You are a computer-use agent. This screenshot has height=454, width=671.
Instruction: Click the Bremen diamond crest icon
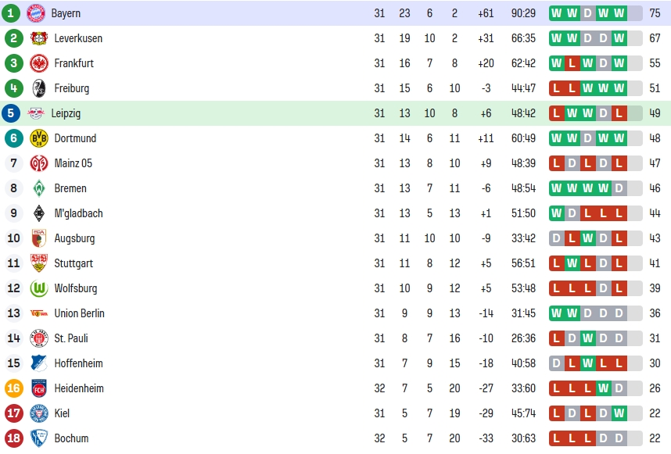tap(39, 188)
